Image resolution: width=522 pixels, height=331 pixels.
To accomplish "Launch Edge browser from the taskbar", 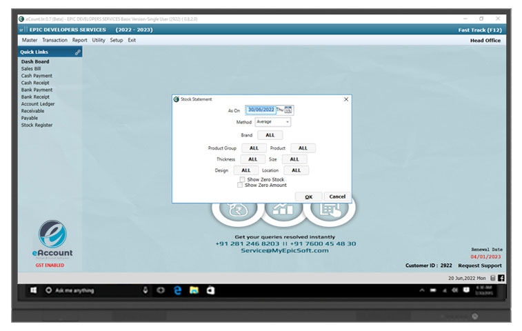I will 178,290.
